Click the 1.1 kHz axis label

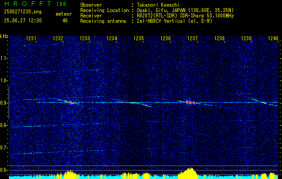(4, 58)
